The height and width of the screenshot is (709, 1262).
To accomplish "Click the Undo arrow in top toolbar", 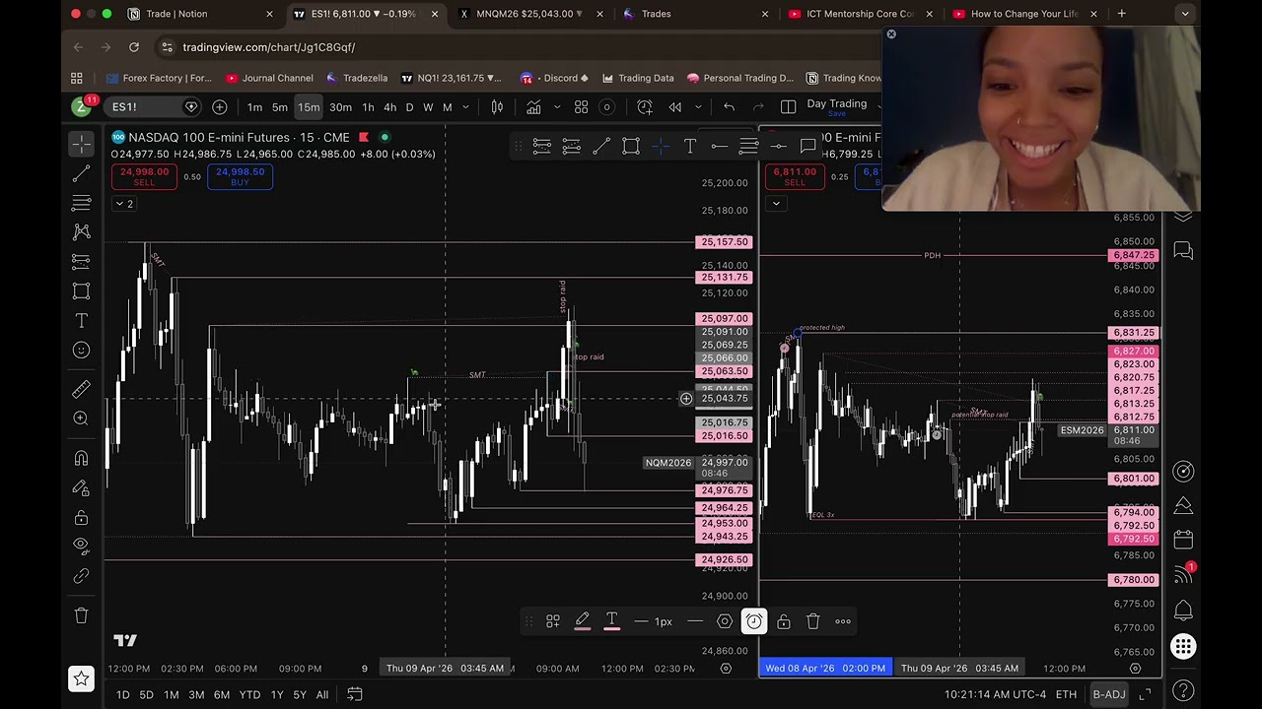I will pos(729,106).
